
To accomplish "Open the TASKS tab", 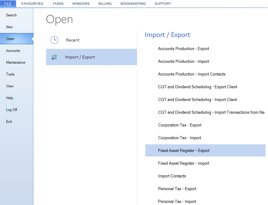I will tap(58, 4).
